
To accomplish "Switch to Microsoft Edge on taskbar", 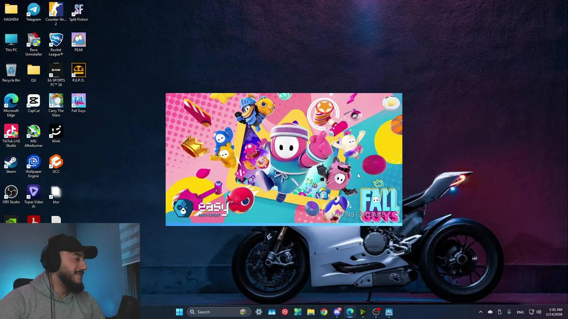I will [350, 312].
